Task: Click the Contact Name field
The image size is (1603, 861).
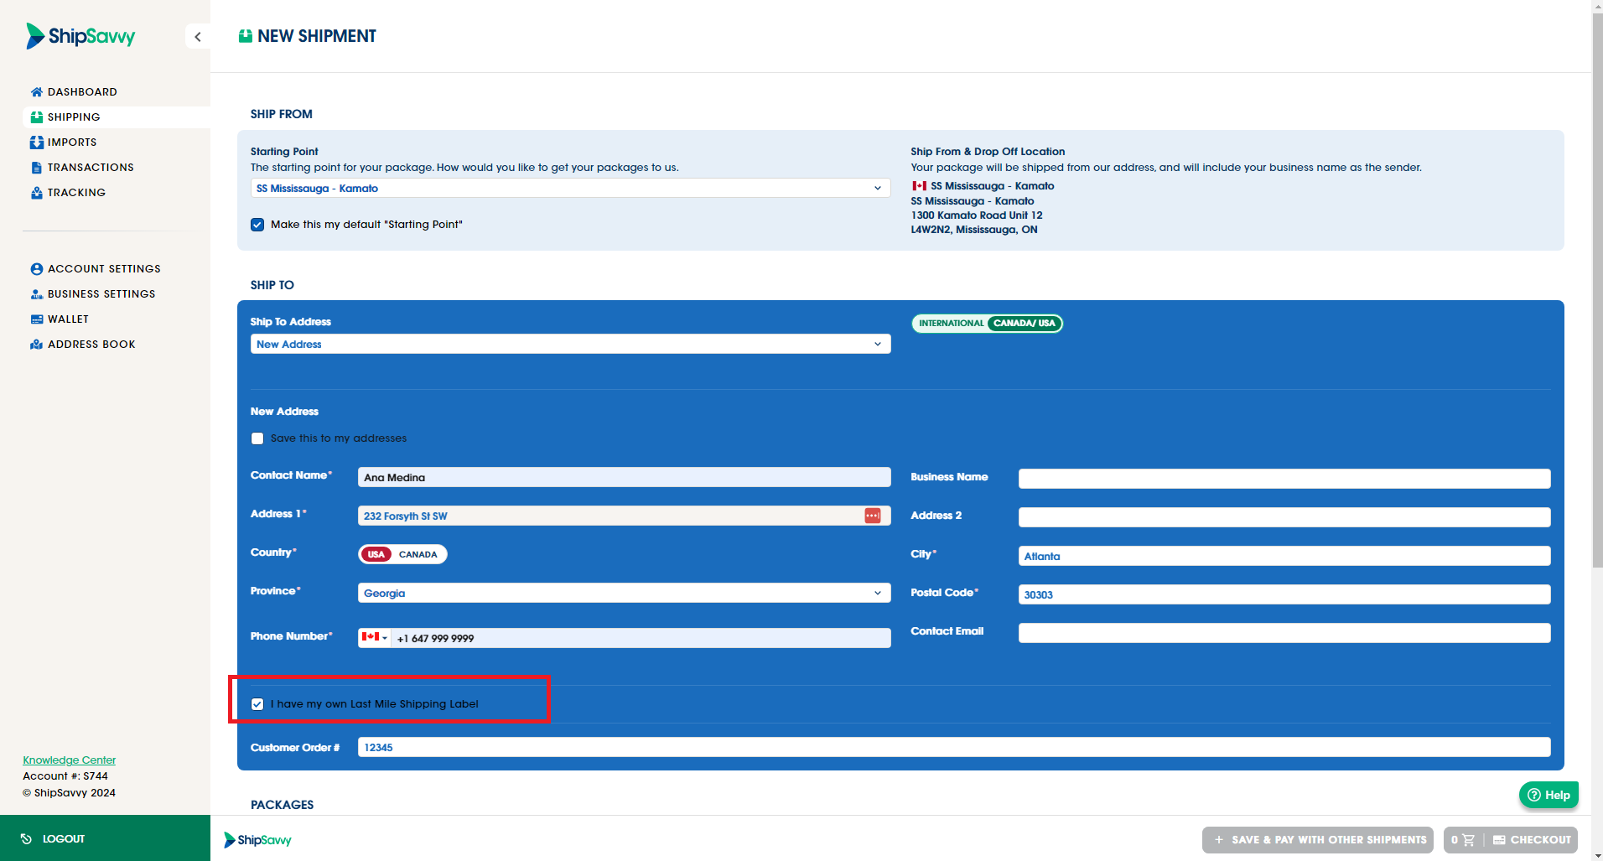Action: (624, 478)
